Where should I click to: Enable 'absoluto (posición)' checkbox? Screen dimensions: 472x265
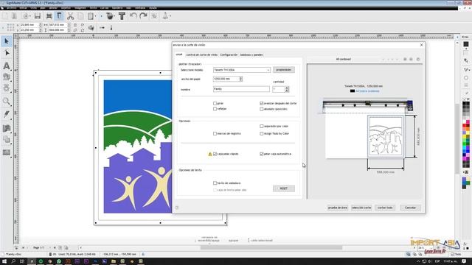(x=262, y=109)
